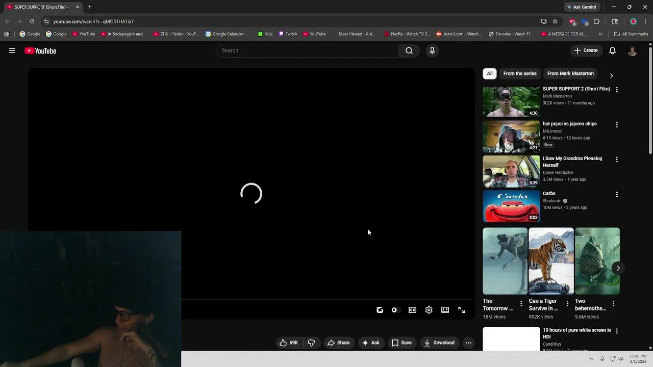Open new browser tab with plus
653x367 pixels.
pyautogui.click(x=90, y=7)
